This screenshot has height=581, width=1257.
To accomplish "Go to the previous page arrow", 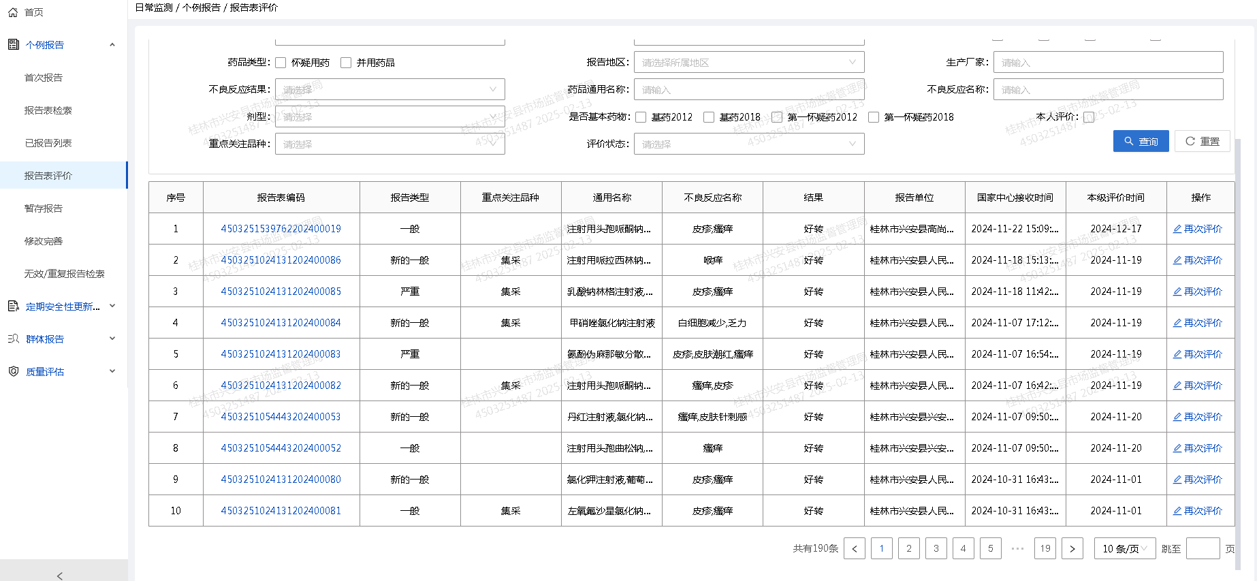I will click(x=855, y=549).
